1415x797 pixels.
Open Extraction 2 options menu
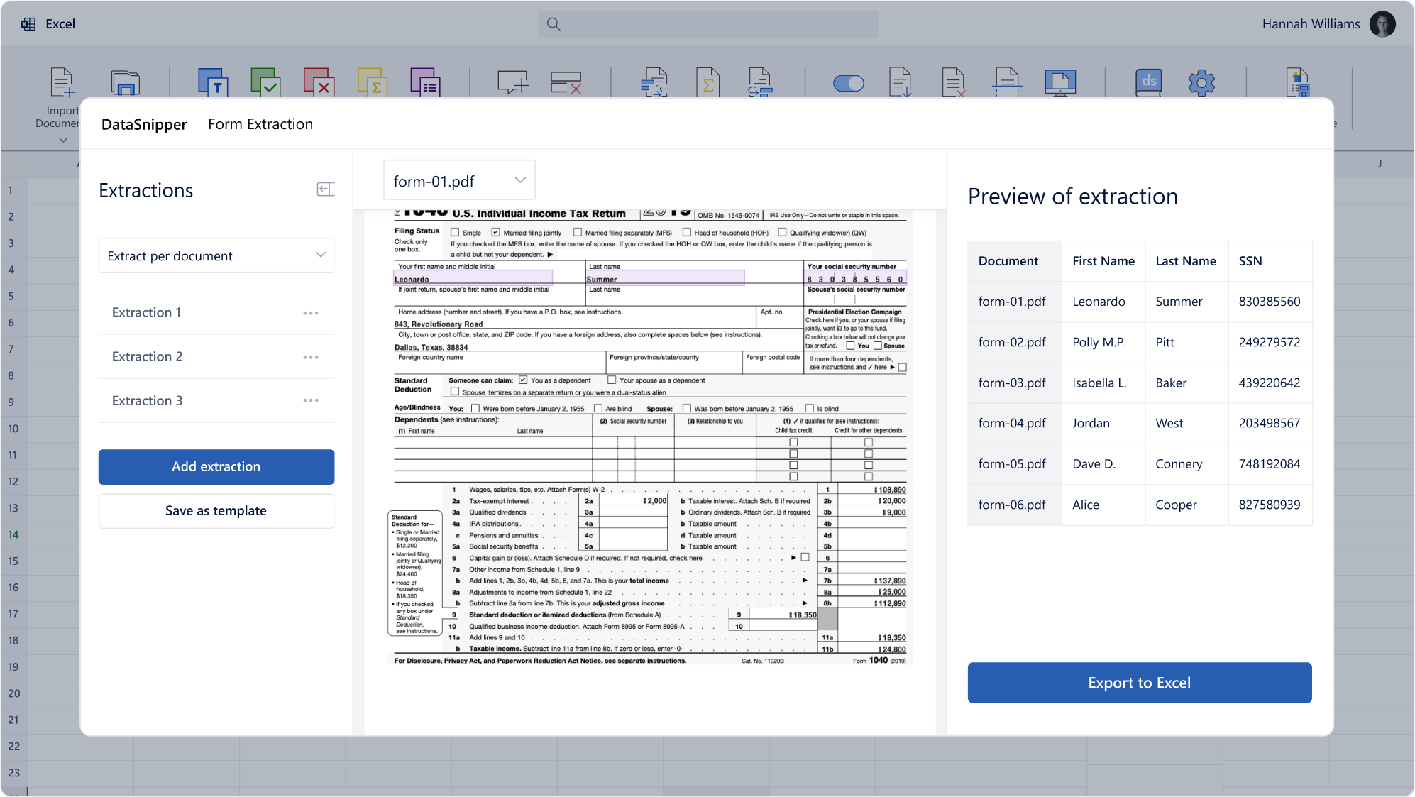point(311,357)
